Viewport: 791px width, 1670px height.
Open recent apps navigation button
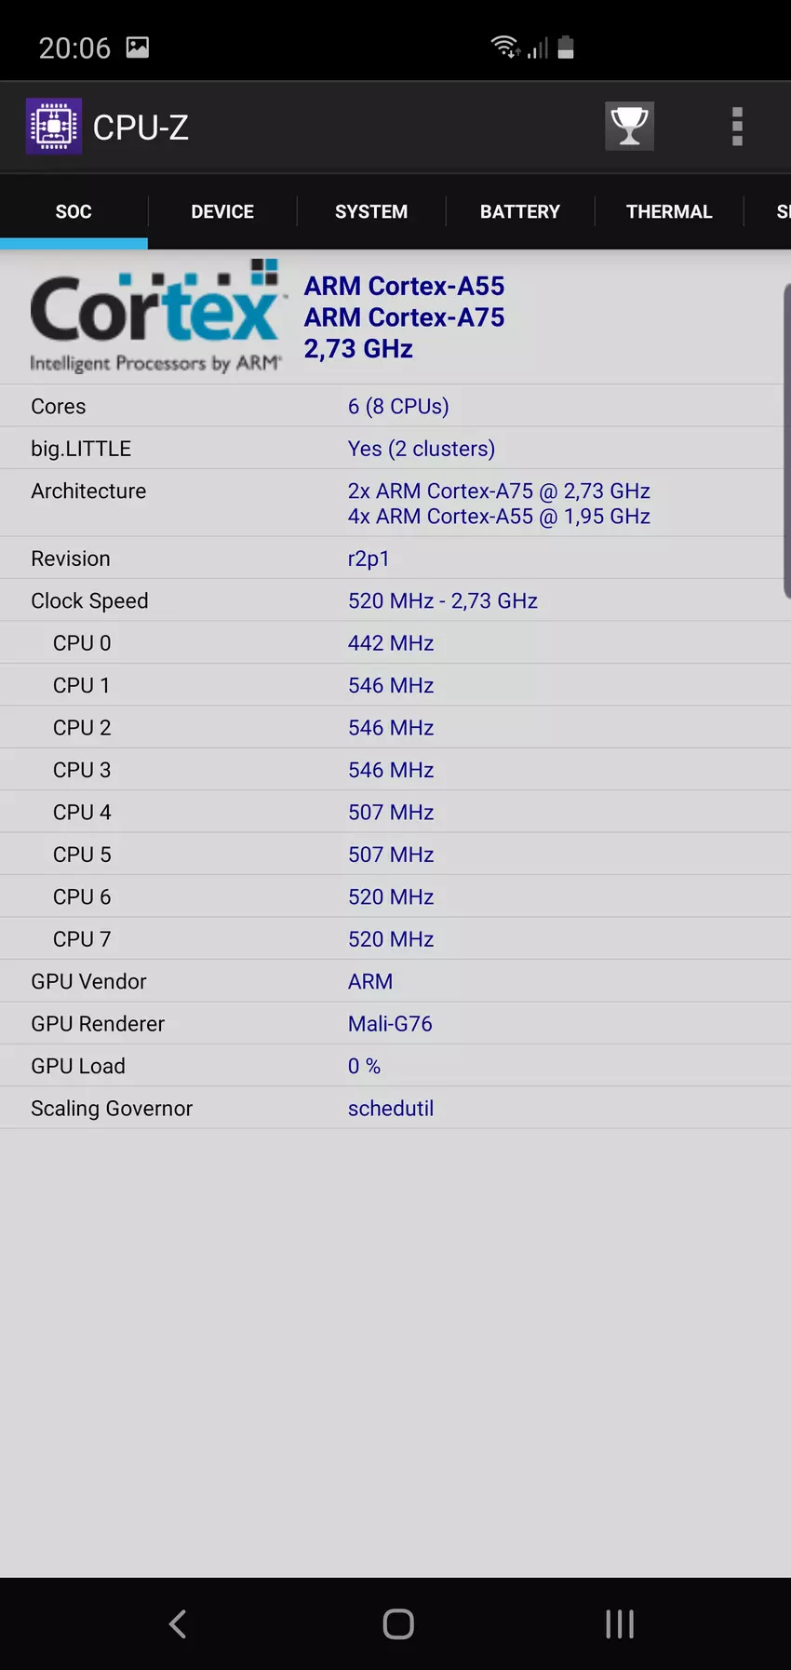pos(620,1623)
